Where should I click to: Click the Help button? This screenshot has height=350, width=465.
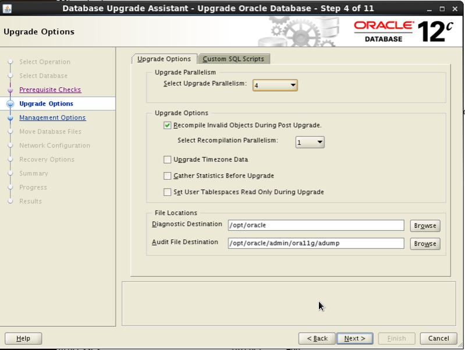pos(23,338)
